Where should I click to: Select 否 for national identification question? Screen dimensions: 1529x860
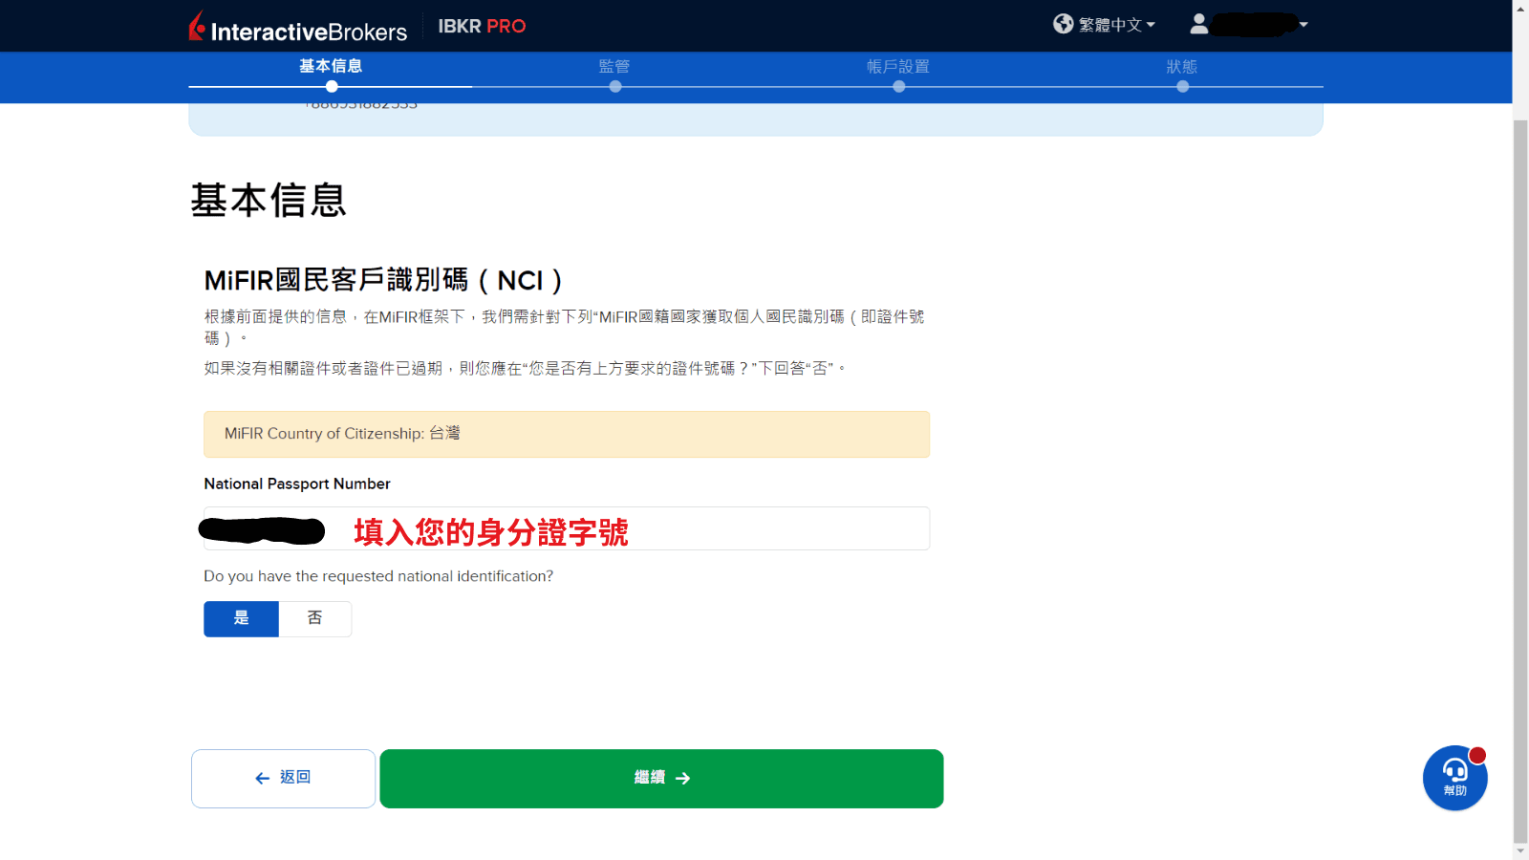[315, 618]
